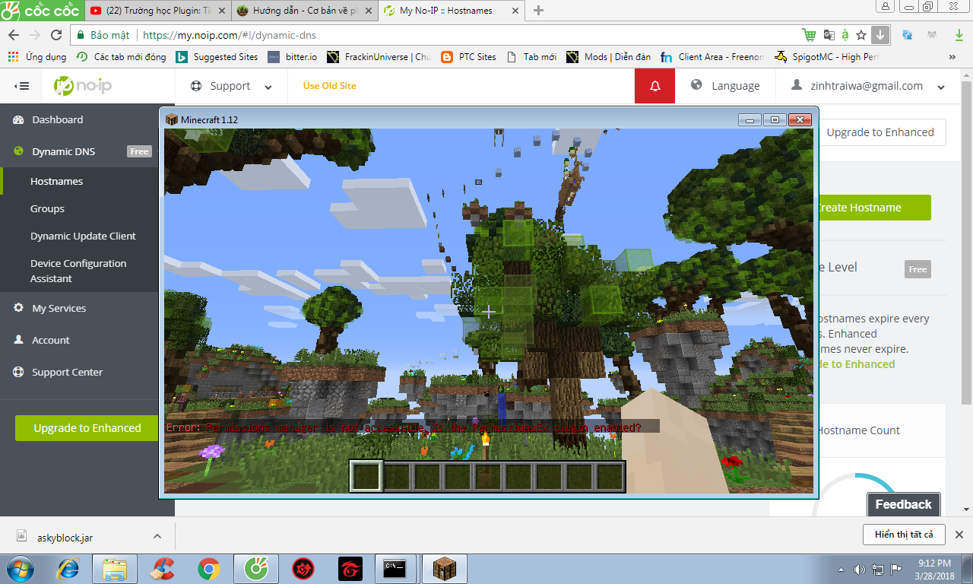Open Device Configuration Assistant in sidebar
973x584 pixels.
coord(79,271)
